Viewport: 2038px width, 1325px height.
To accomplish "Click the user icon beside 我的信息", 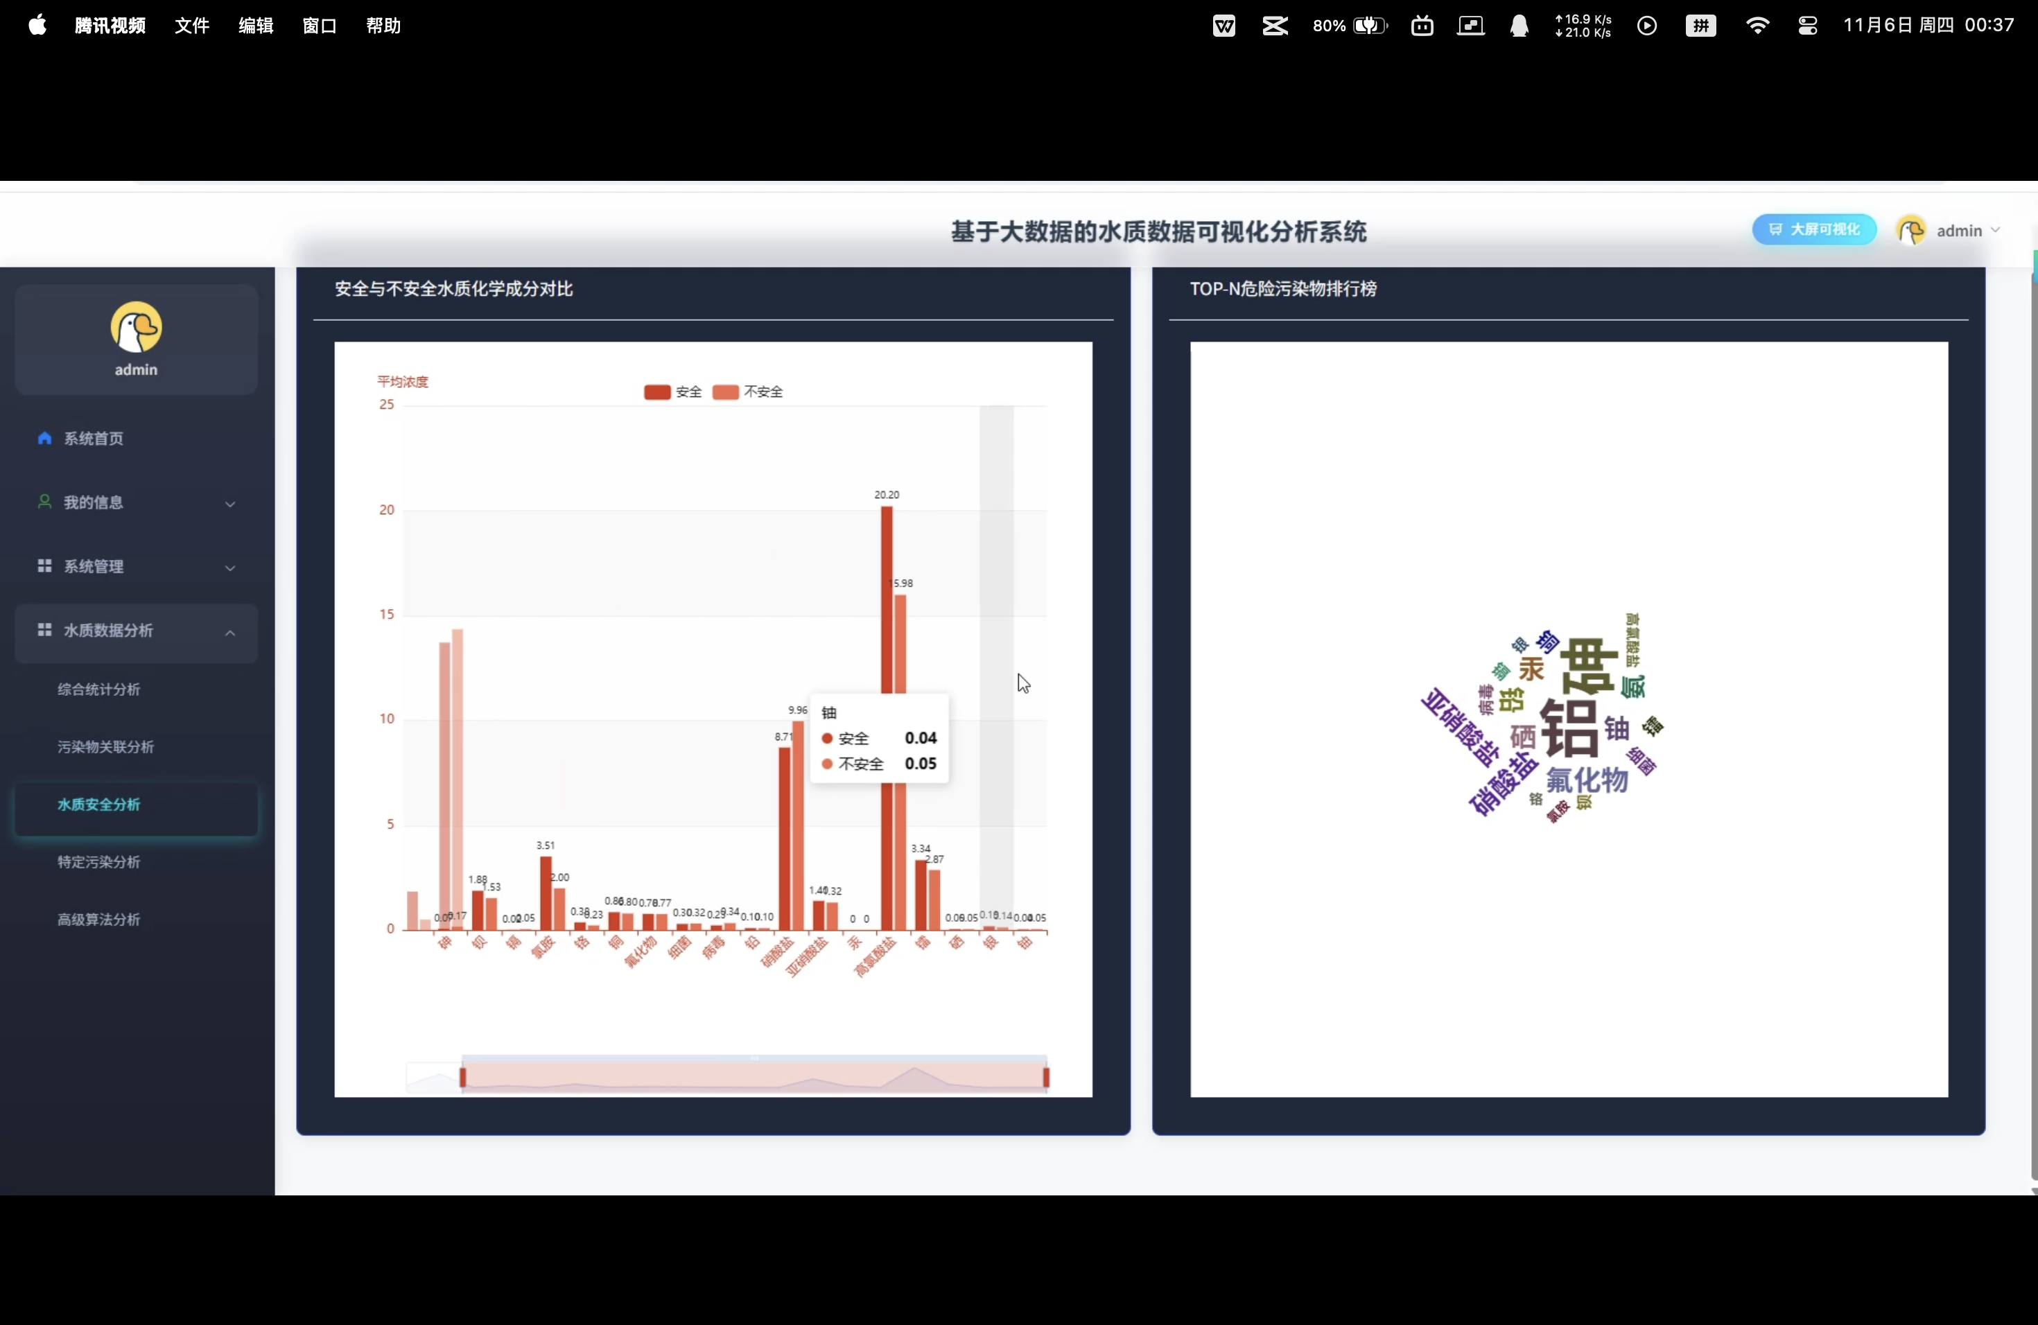I will [44, 502].
